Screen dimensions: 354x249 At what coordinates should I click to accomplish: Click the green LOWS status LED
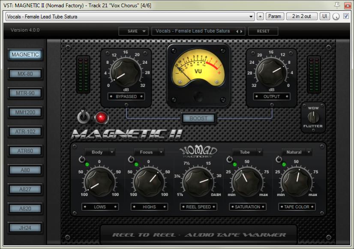[x=87, y=164]
